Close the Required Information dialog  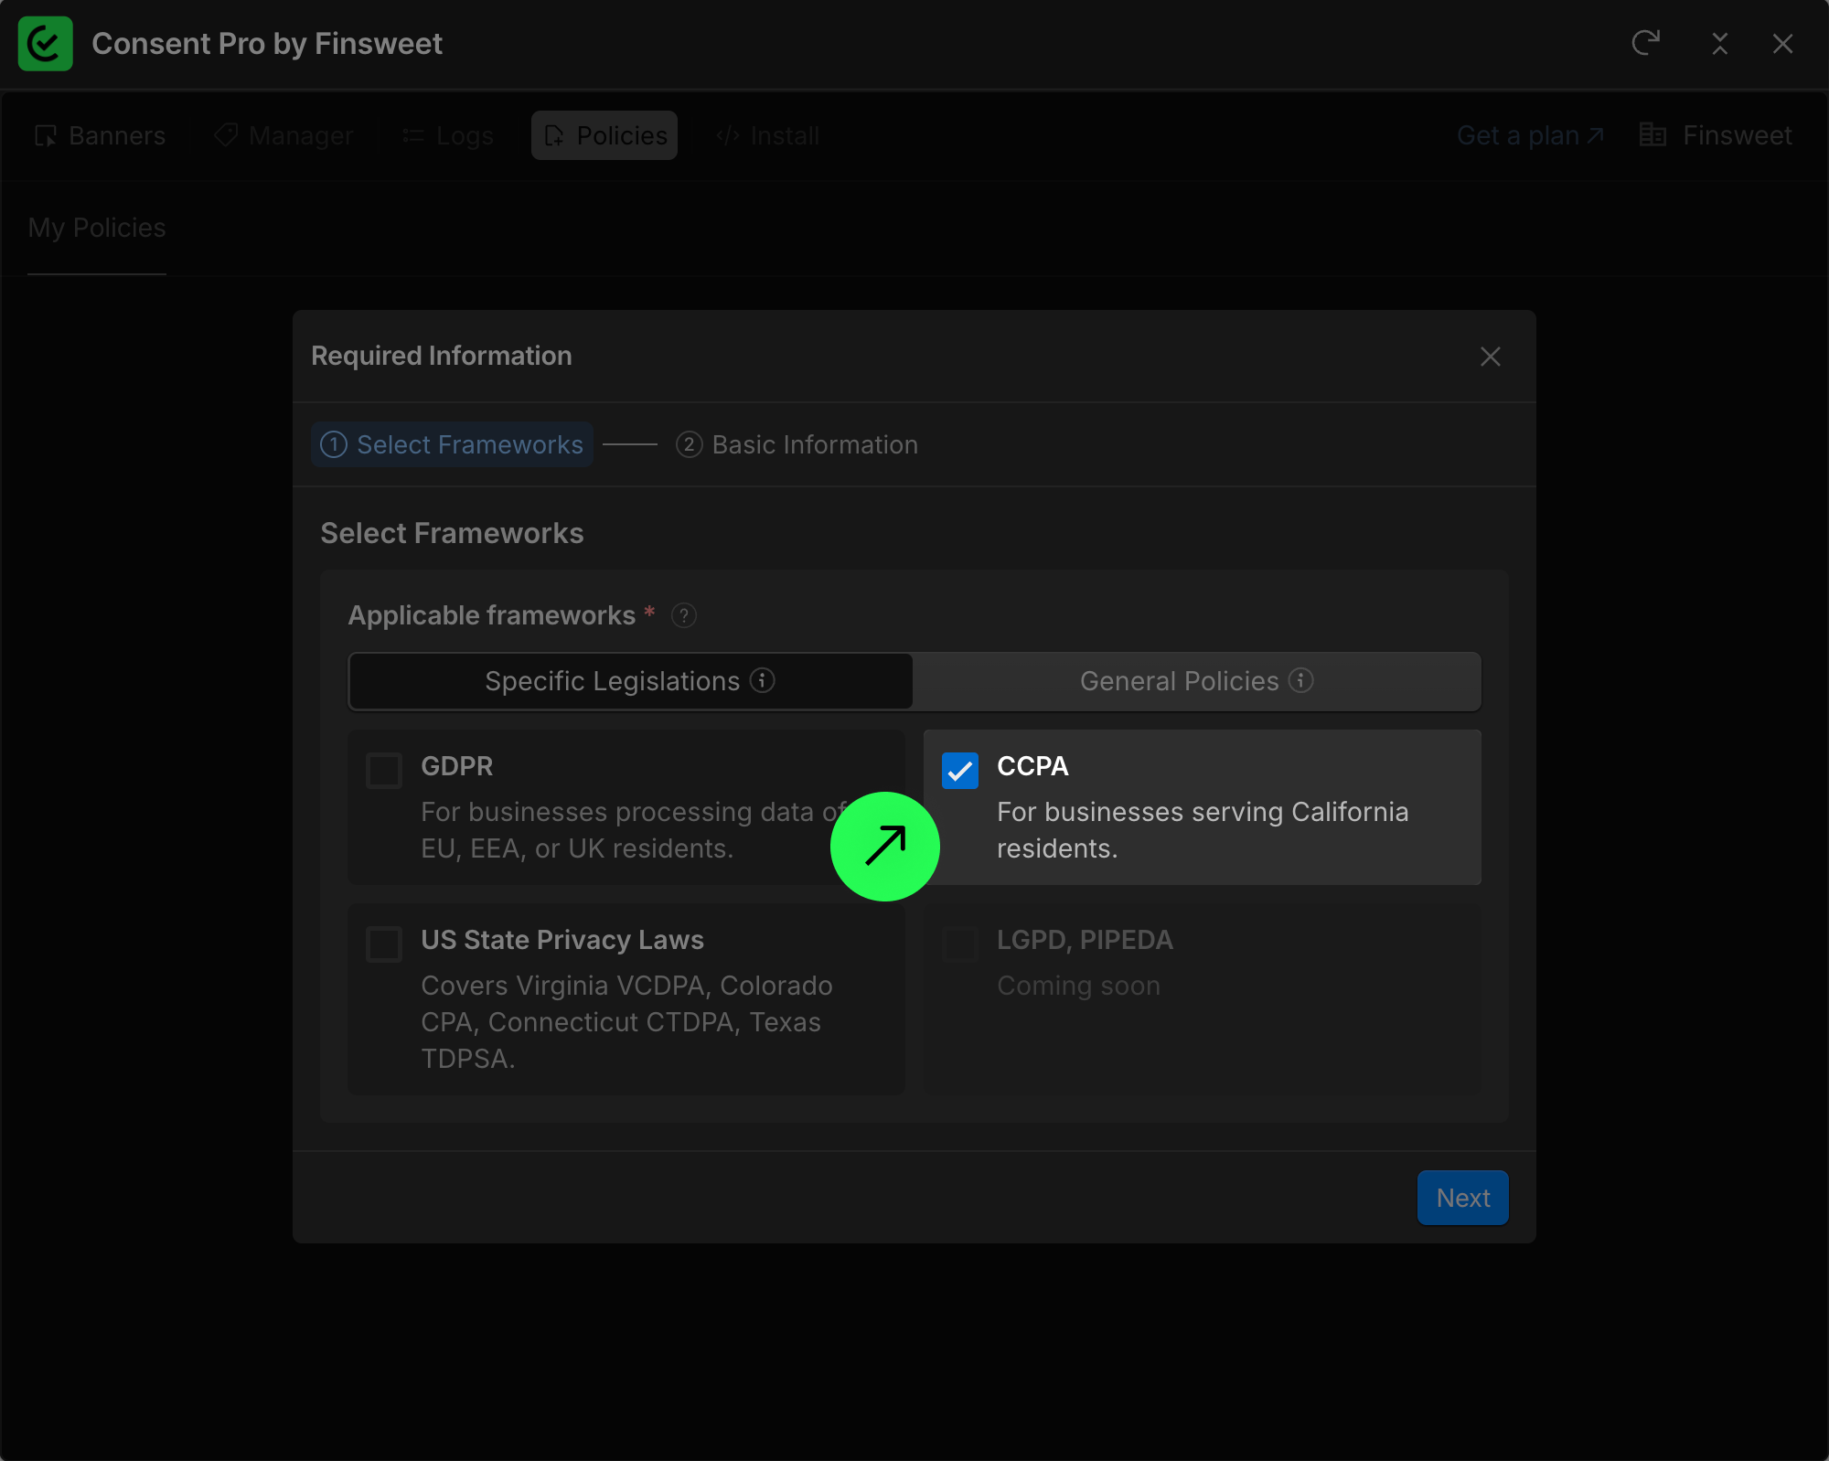[1491, 357]
